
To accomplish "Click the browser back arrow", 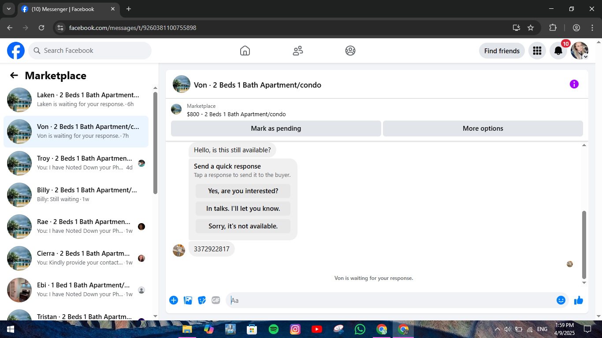I will [x=10, y=28].
